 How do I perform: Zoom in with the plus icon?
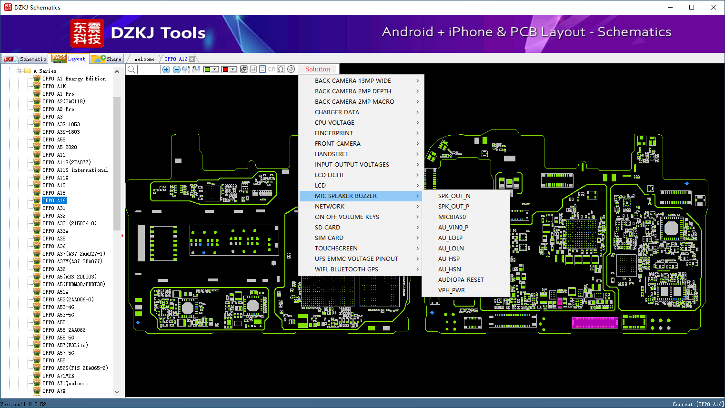[166, 70]
